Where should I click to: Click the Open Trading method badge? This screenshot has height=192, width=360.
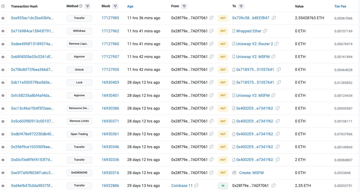point(79,134)
